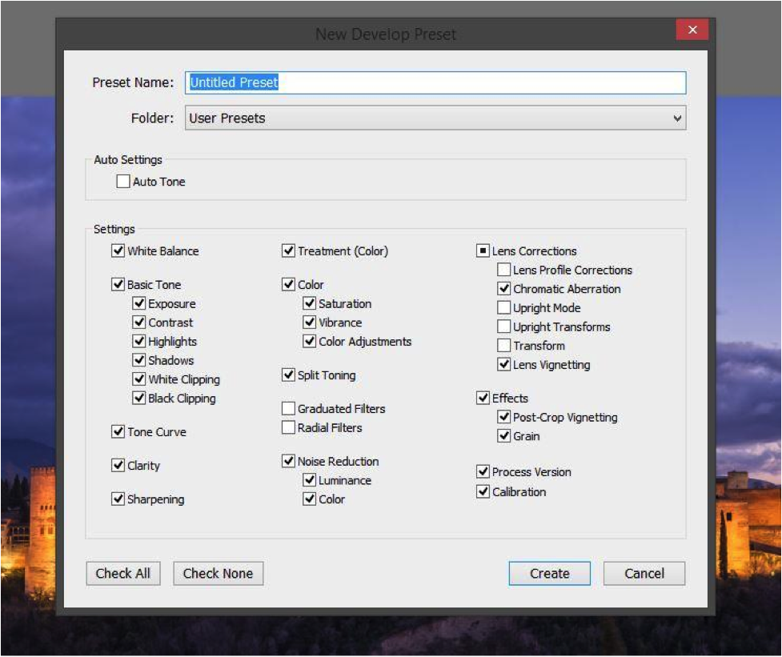Uncheck Chromatic Aberration checkbox
The height and width of the screenshot is (657, 782).
[x=504, y=289]
